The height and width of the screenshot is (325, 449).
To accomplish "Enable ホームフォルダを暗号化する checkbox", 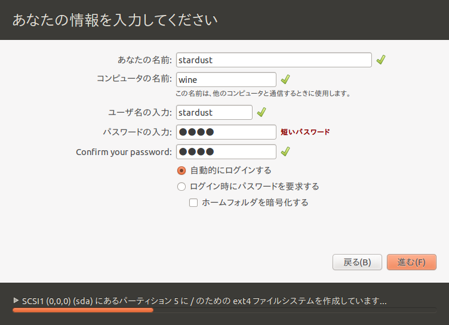I will (x=193, y=203).
